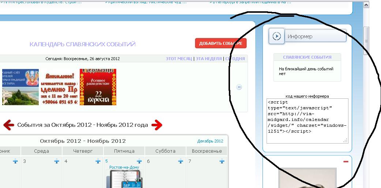Open the СЕГОДНЯ link
The height and width of the screenshot is (188, 381).
coord(235,59)
